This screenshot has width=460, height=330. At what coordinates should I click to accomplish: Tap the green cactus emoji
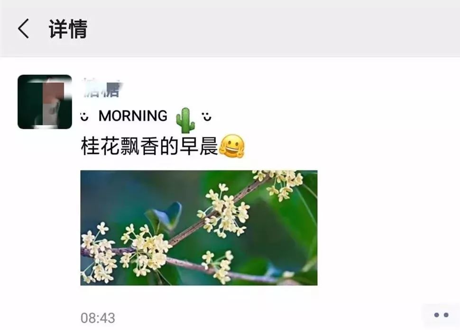pos(185,120)
